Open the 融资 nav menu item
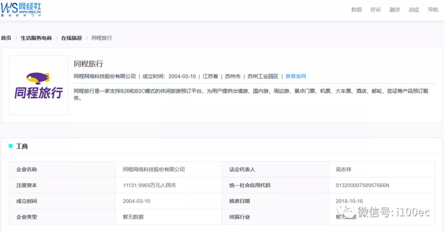 pyautogui.click(x=395, y=10)
